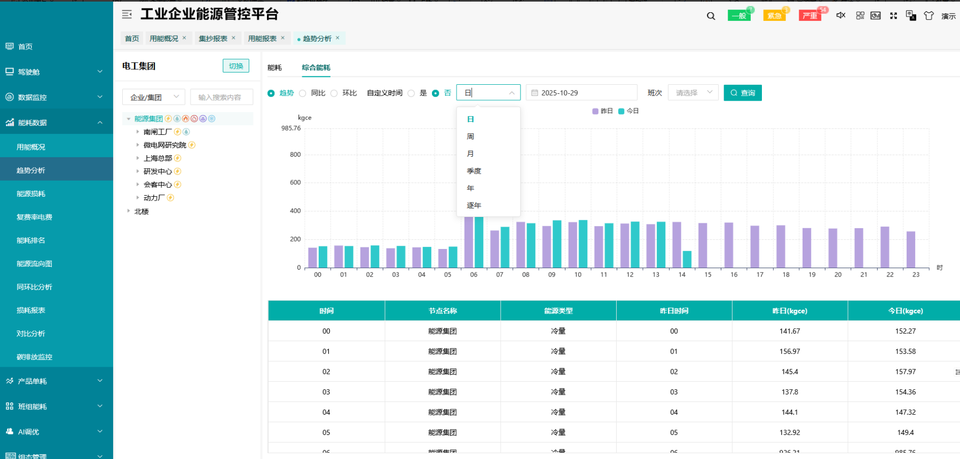This screenshot has width=960, height=459.
Task: Select the 同比 radio button
Action: pos(303,93)
